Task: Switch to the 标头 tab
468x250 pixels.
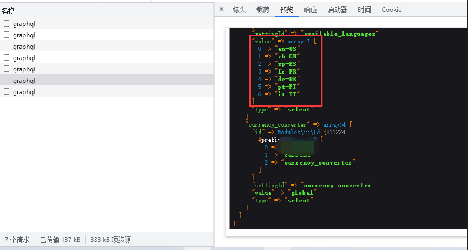Action: point(239,10)
